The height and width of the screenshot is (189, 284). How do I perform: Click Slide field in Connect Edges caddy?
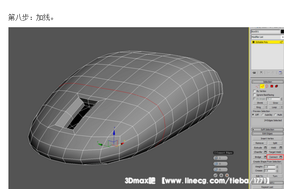(221, 170)
